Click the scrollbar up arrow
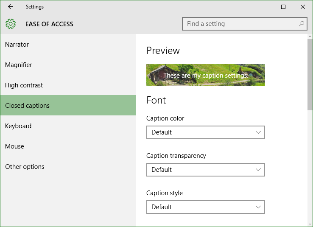 [x=310, y=36]
